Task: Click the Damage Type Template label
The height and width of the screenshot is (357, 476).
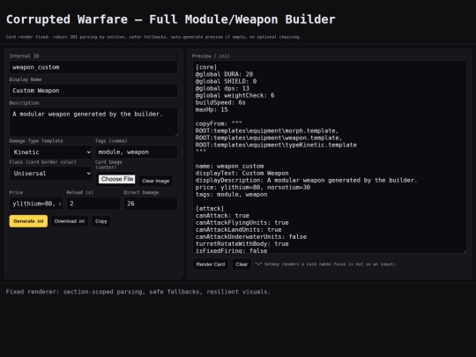Action: (x=36, y=141)
